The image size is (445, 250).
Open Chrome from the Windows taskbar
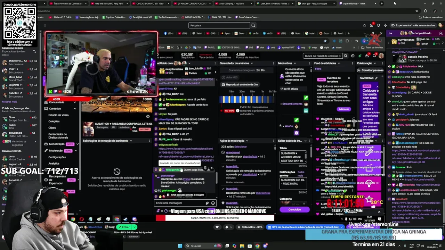point(257,246)
